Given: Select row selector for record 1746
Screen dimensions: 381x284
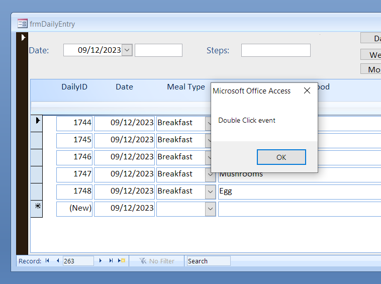Looking at the screenshot, I should [37, 157].
